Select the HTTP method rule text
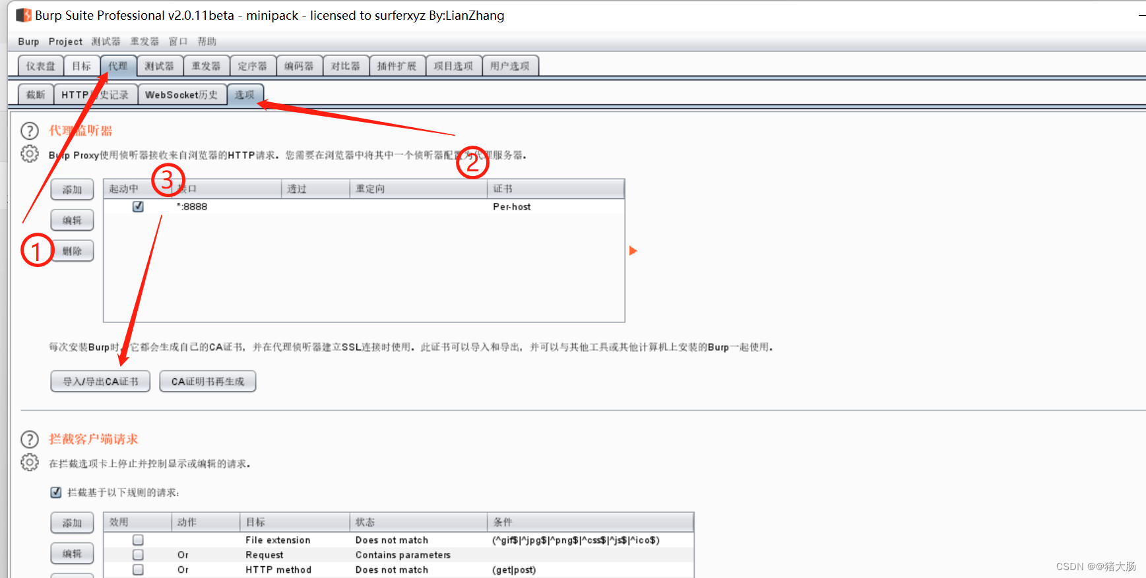Viewport: 1146px width, 578px height. click(278, 569)
